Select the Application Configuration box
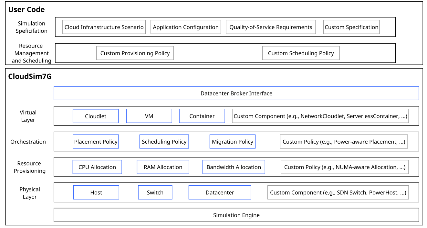This screenshot has height=228, width=427. point(186,27)
